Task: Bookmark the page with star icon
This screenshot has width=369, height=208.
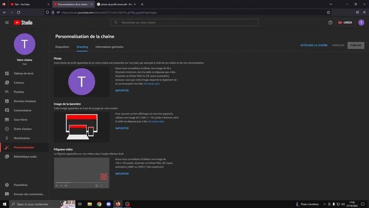Action: [x=328, y=13]
